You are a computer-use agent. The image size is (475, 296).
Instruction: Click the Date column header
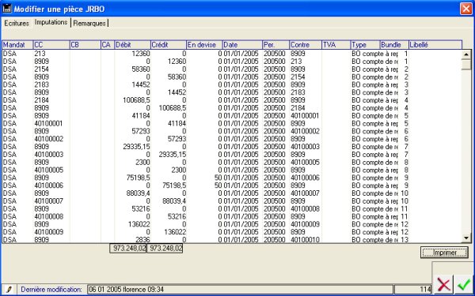tap(242, 45)
